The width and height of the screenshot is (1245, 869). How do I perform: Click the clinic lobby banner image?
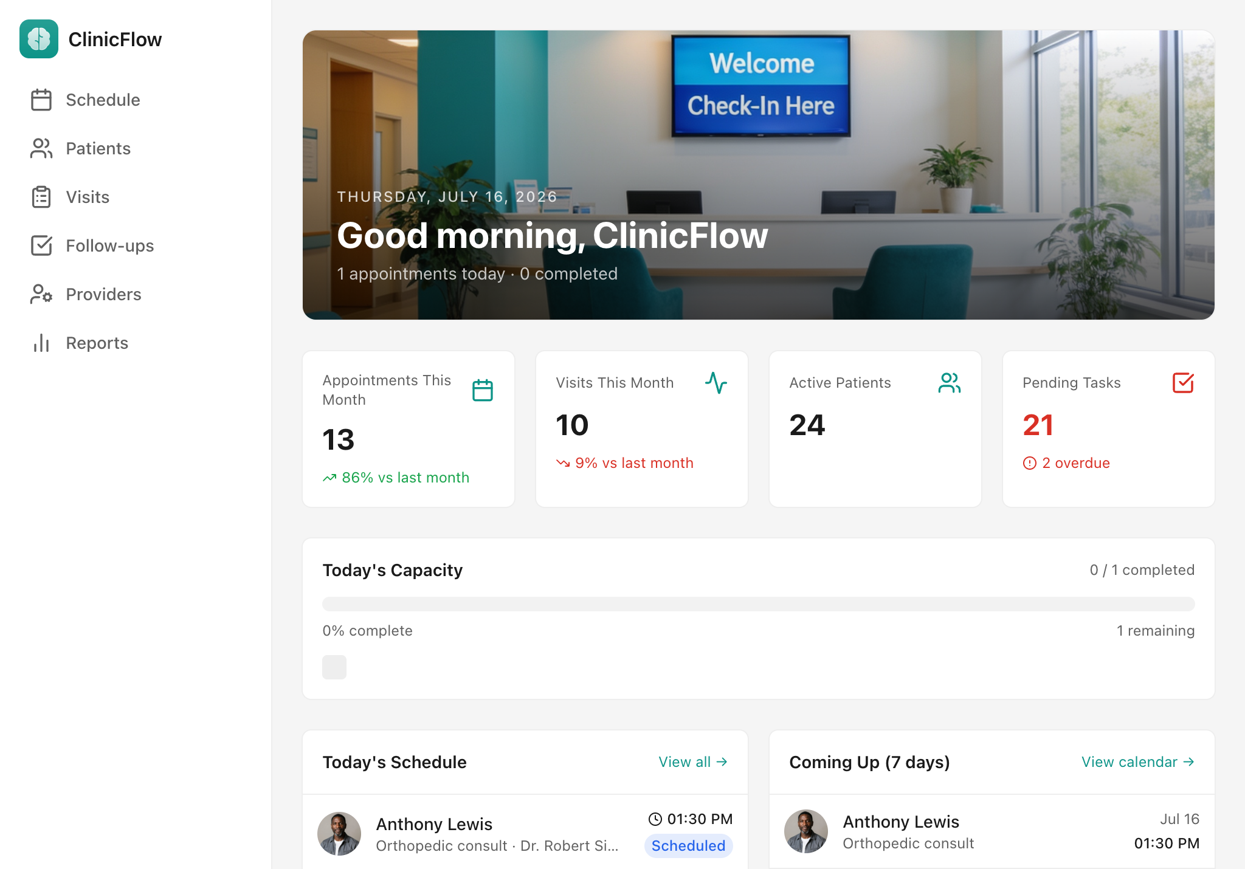pos(759,175)
